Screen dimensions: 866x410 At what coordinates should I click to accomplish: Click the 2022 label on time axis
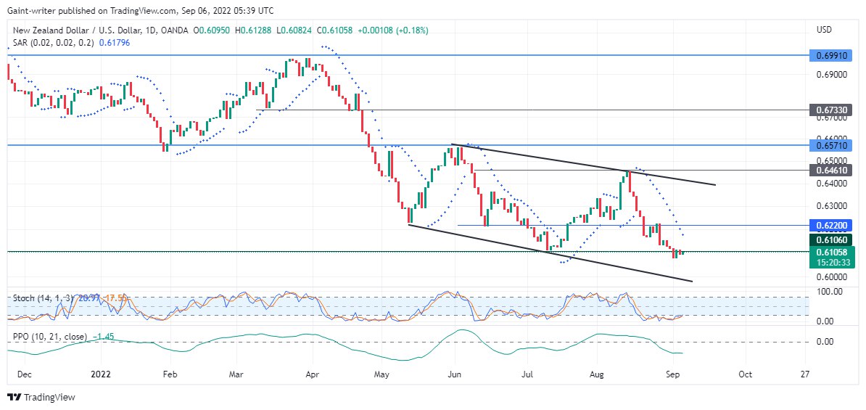point(101,374)
